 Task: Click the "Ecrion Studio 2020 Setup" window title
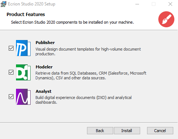coord(32,4)
